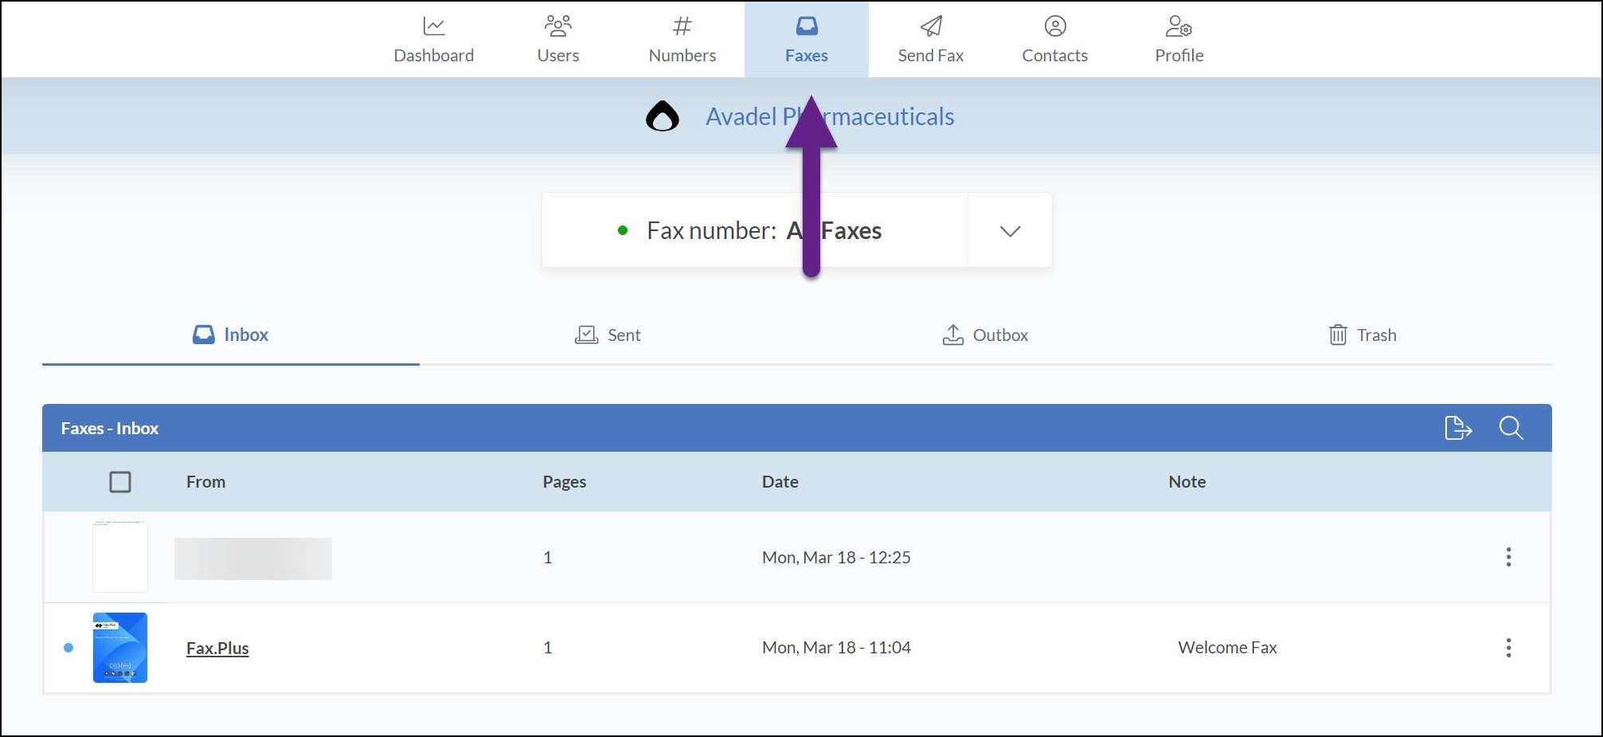This screenshot has height=737, width=1603.
Task: Go to the Numbers menu item
Action: pyautogui.click(x=682, y=39)
